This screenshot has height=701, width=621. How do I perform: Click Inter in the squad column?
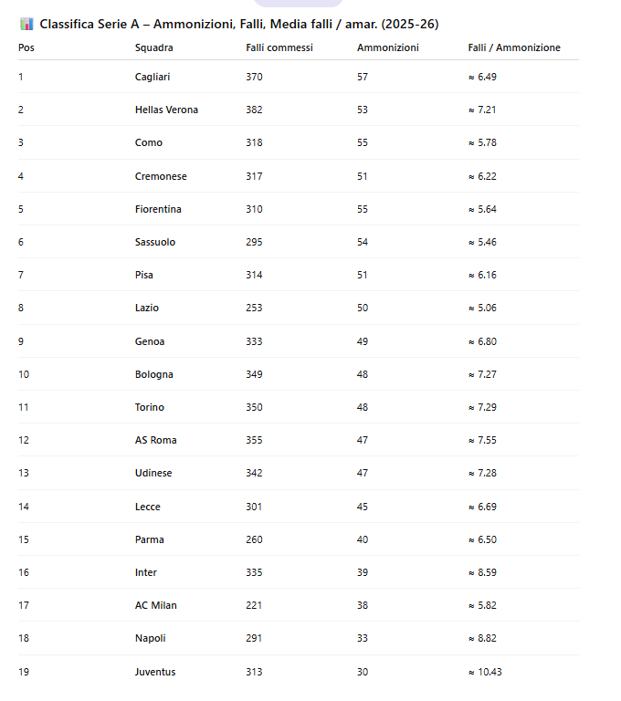coord(146,572)
